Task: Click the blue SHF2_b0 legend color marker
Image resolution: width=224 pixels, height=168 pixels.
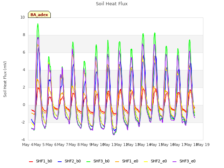Action: click(x=60, y=161)
